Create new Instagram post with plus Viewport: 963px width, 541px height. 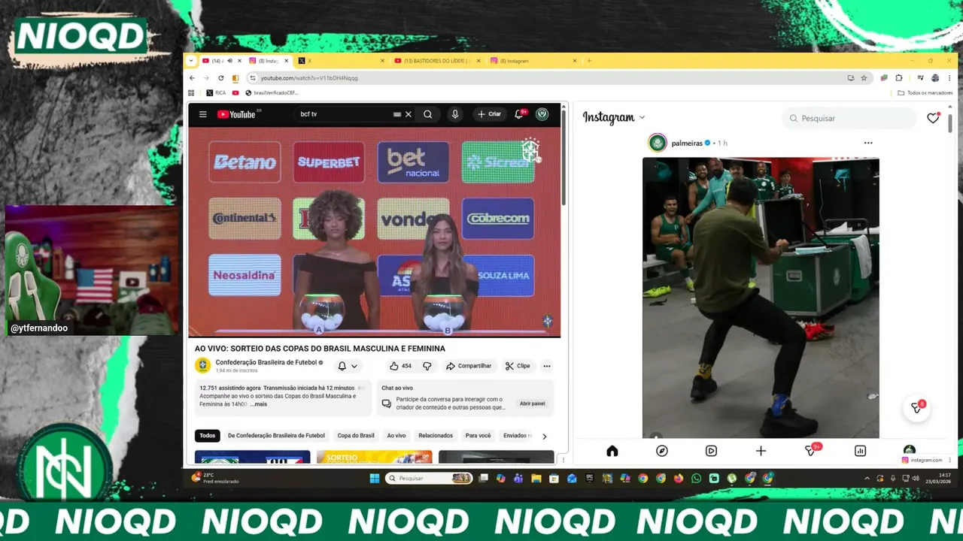761,451
